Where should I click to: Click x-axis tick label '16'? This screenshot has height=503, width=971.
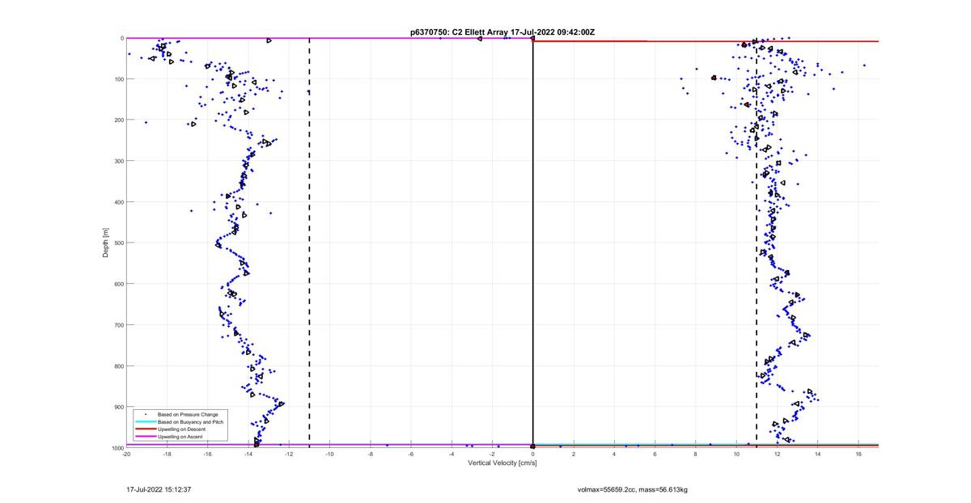(x=859, y=453)
